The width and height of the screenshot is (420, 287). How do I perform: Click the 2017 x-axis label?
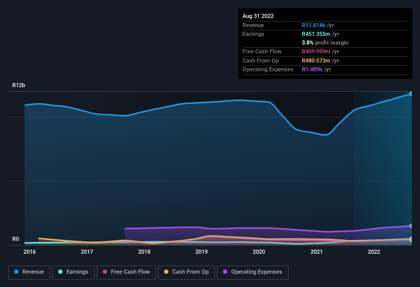coord(87,252)
